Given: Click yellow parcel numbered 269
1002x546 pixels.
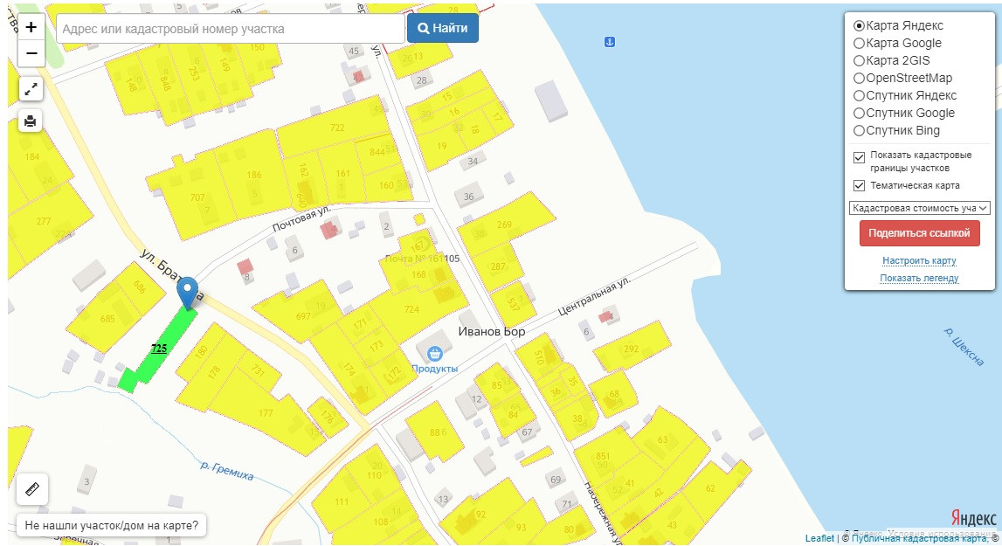Looking at the screenshot, I should coord(504,225).
